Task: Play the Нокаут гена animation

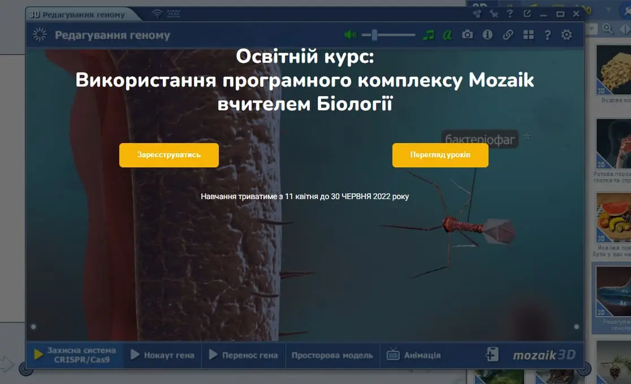Action: tap(162, 355)
